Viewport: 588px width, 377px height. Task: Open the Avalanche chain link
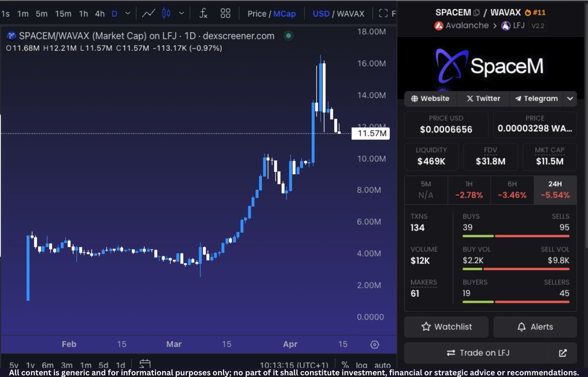[x=467, y=25]
